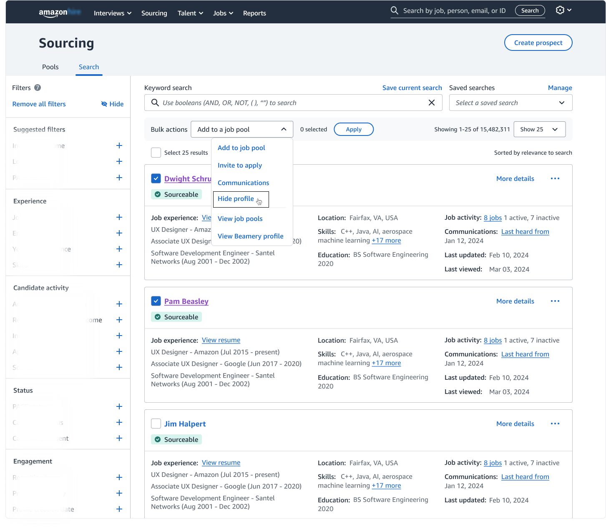Open the Show 25 page size dropdown
This screenshot has height=529, width=606.
(540, 129)
